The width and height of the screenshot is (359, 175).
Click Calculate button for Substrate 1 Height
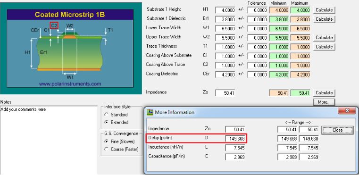324,10
